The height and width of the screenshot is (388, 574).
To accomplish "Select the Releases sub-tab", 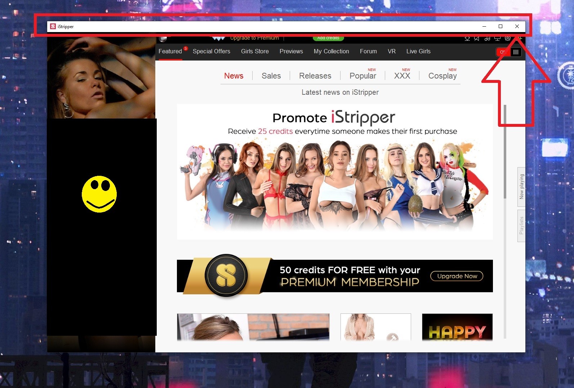I will (x=315, y=76).
